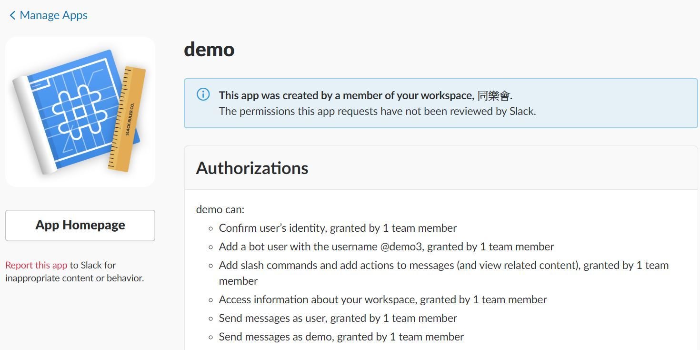This screenshot has width=700, height=350.
Task: Click the 'inappropriate content or behavior' text
Action: click(x=74, y=278)
